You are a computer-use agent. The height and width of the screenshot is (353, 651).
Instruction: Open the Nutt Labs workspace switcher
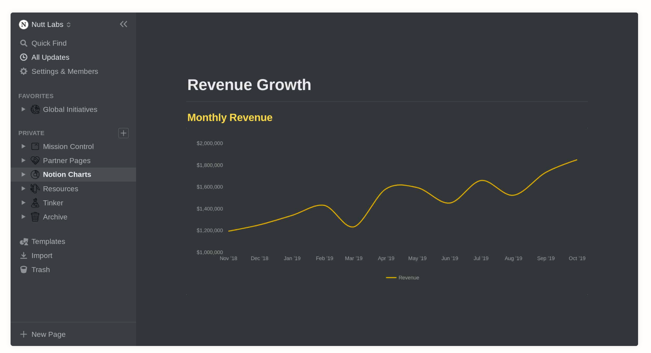(x=69, y=24)
